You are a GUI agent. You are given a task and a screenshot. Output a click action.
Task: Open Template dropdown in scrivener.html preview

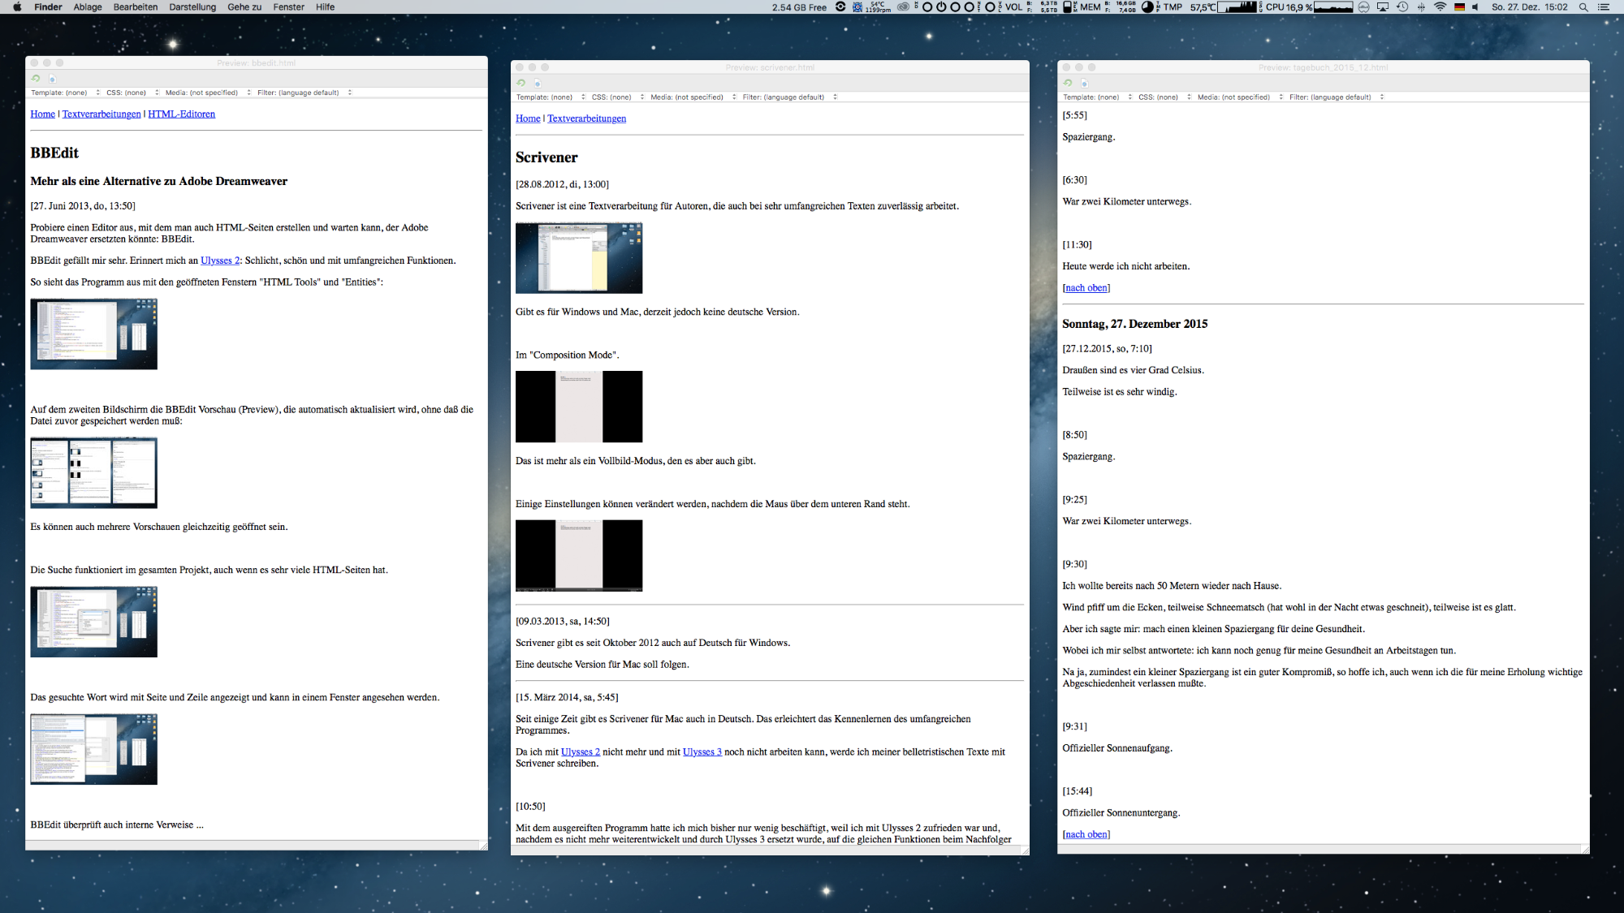click(551, 97)
